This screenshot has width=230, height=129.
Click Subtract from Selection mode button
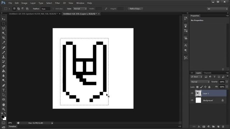point(23,9)
